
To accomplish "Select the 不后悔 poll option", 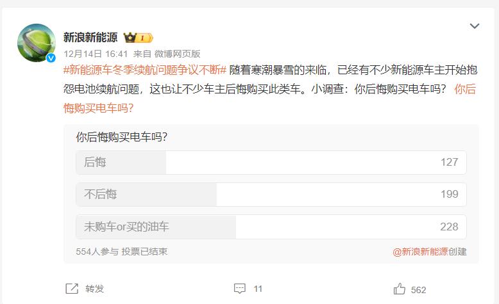I will 271,194.
